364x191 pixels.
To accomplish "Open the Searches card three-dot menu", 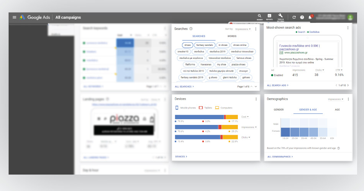I will click(256, 29).
